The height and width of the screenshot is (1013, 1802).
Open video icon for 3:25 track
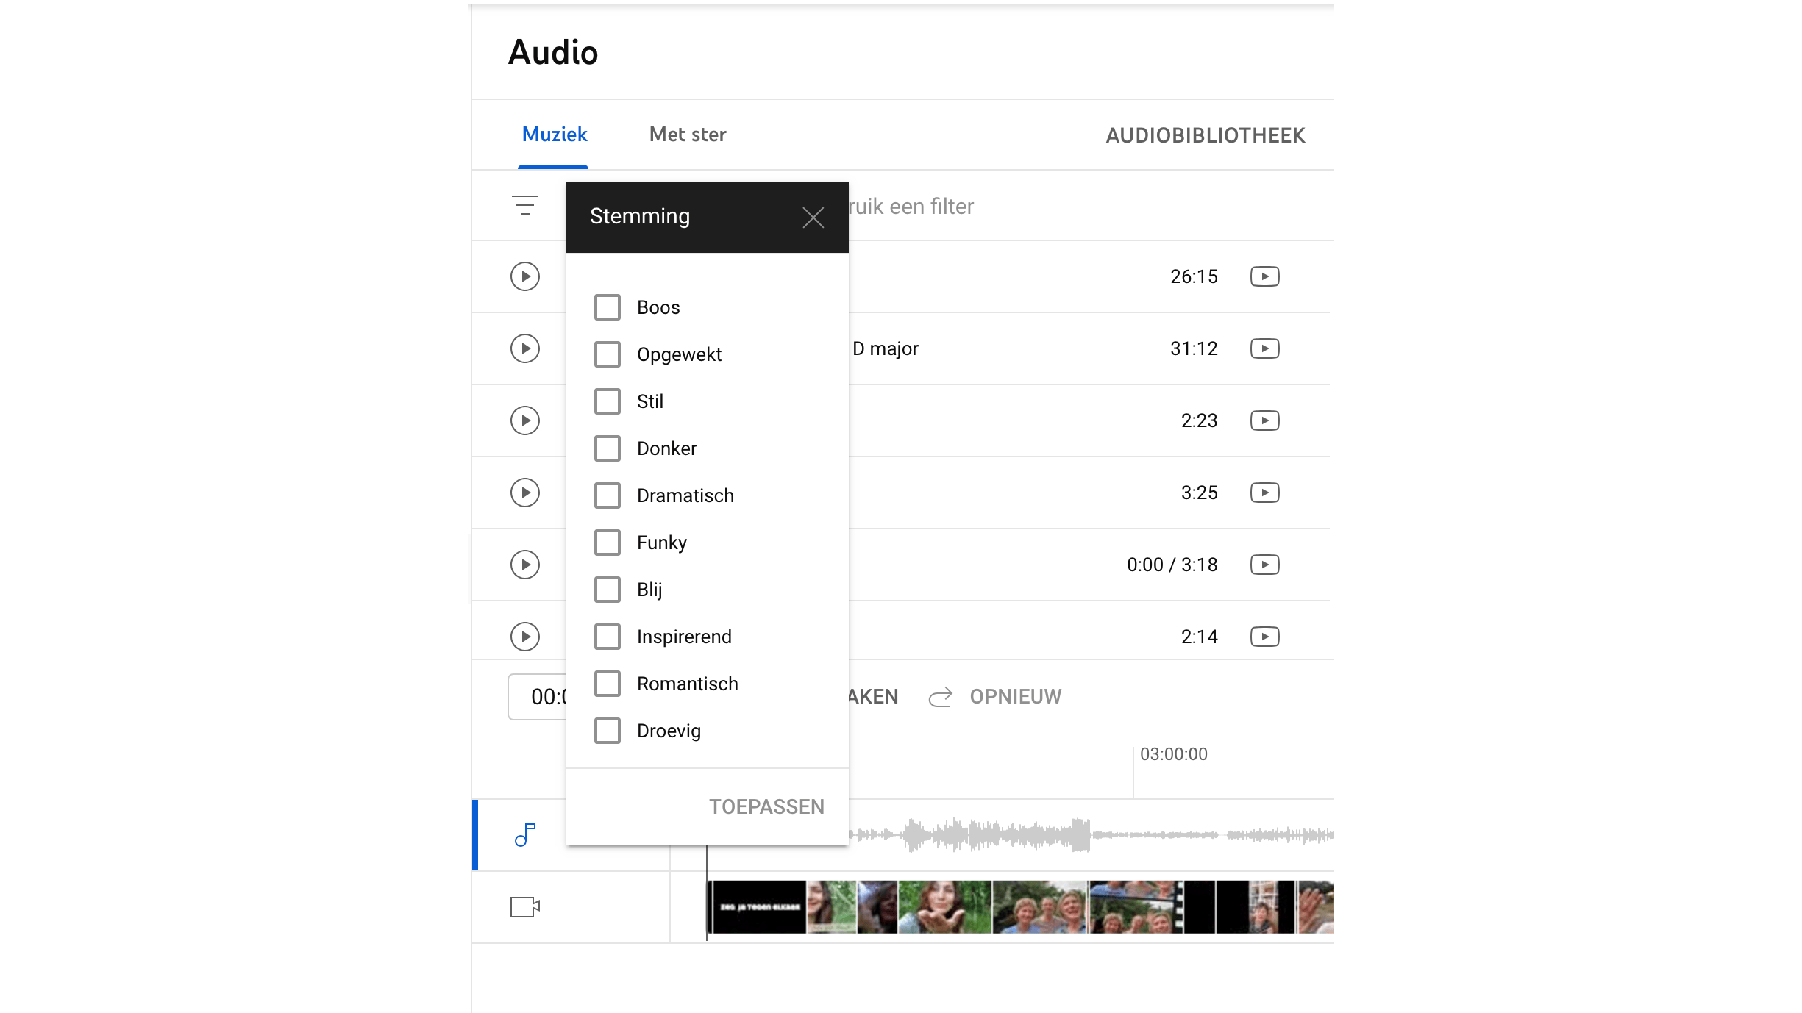click(x=1264, y=493)
